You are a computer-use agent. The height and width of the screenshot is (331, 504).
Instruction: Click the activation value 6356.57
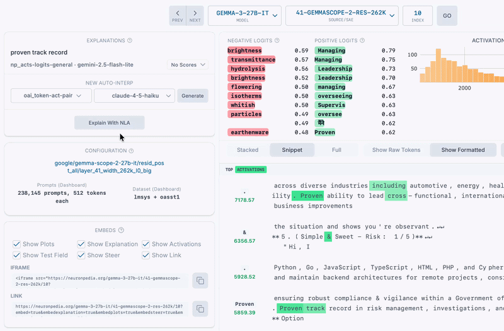244,241
